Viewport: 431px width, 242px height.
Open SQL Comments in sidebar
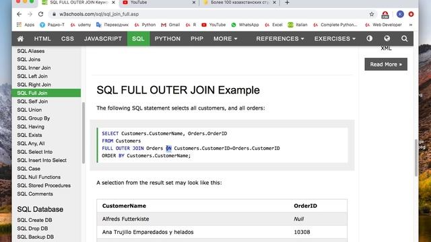35,194
